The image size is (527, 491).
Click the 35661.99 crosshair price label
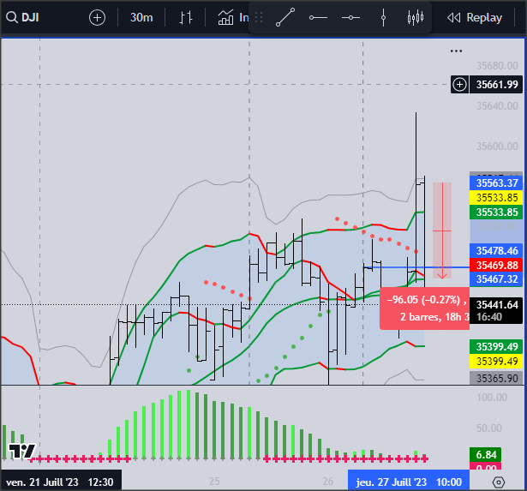pos(497,84)
